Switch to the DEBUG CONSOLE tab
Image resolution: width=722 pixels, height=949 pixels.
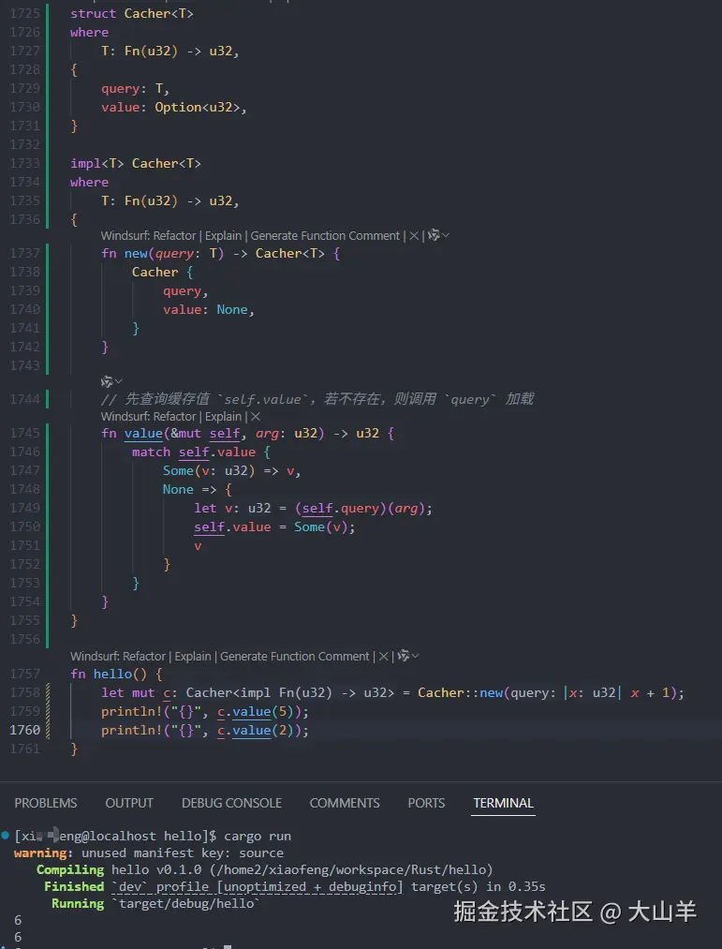click(231, 803)
